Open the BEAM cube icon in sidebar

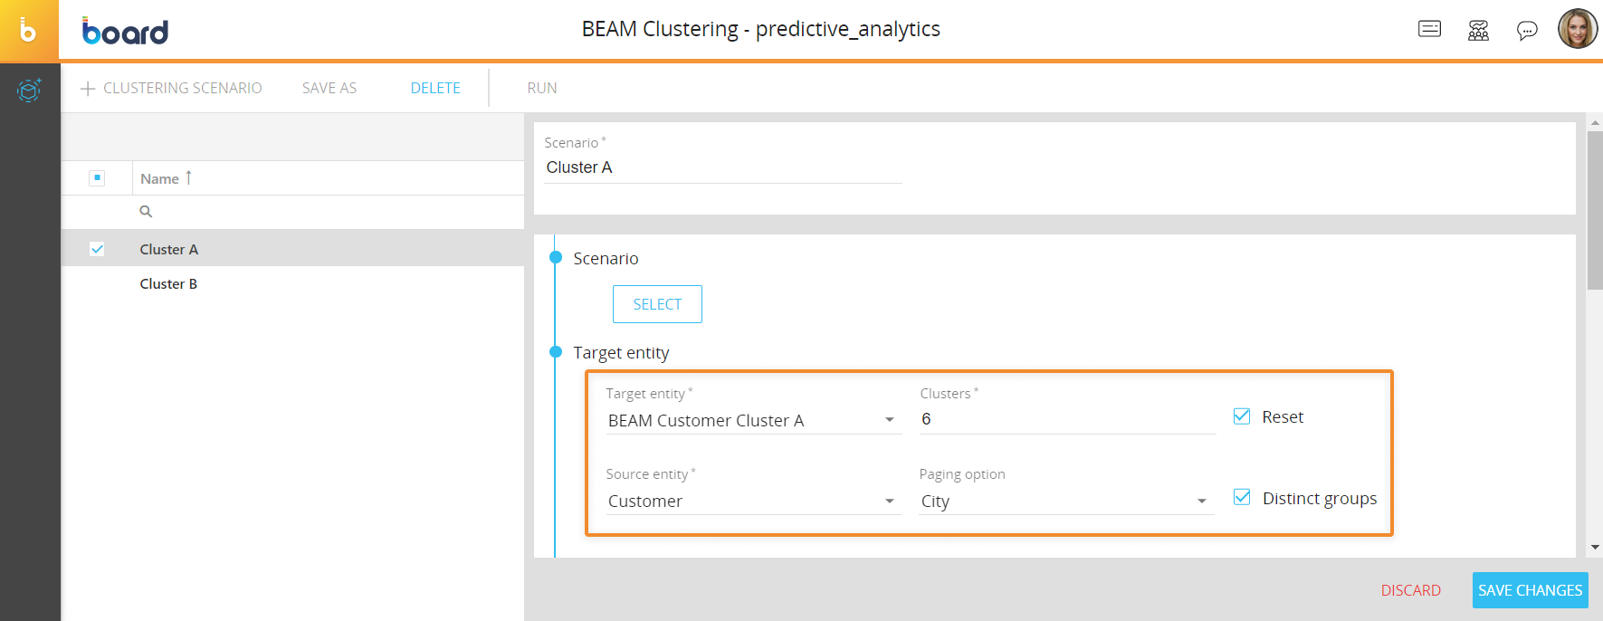29,90
